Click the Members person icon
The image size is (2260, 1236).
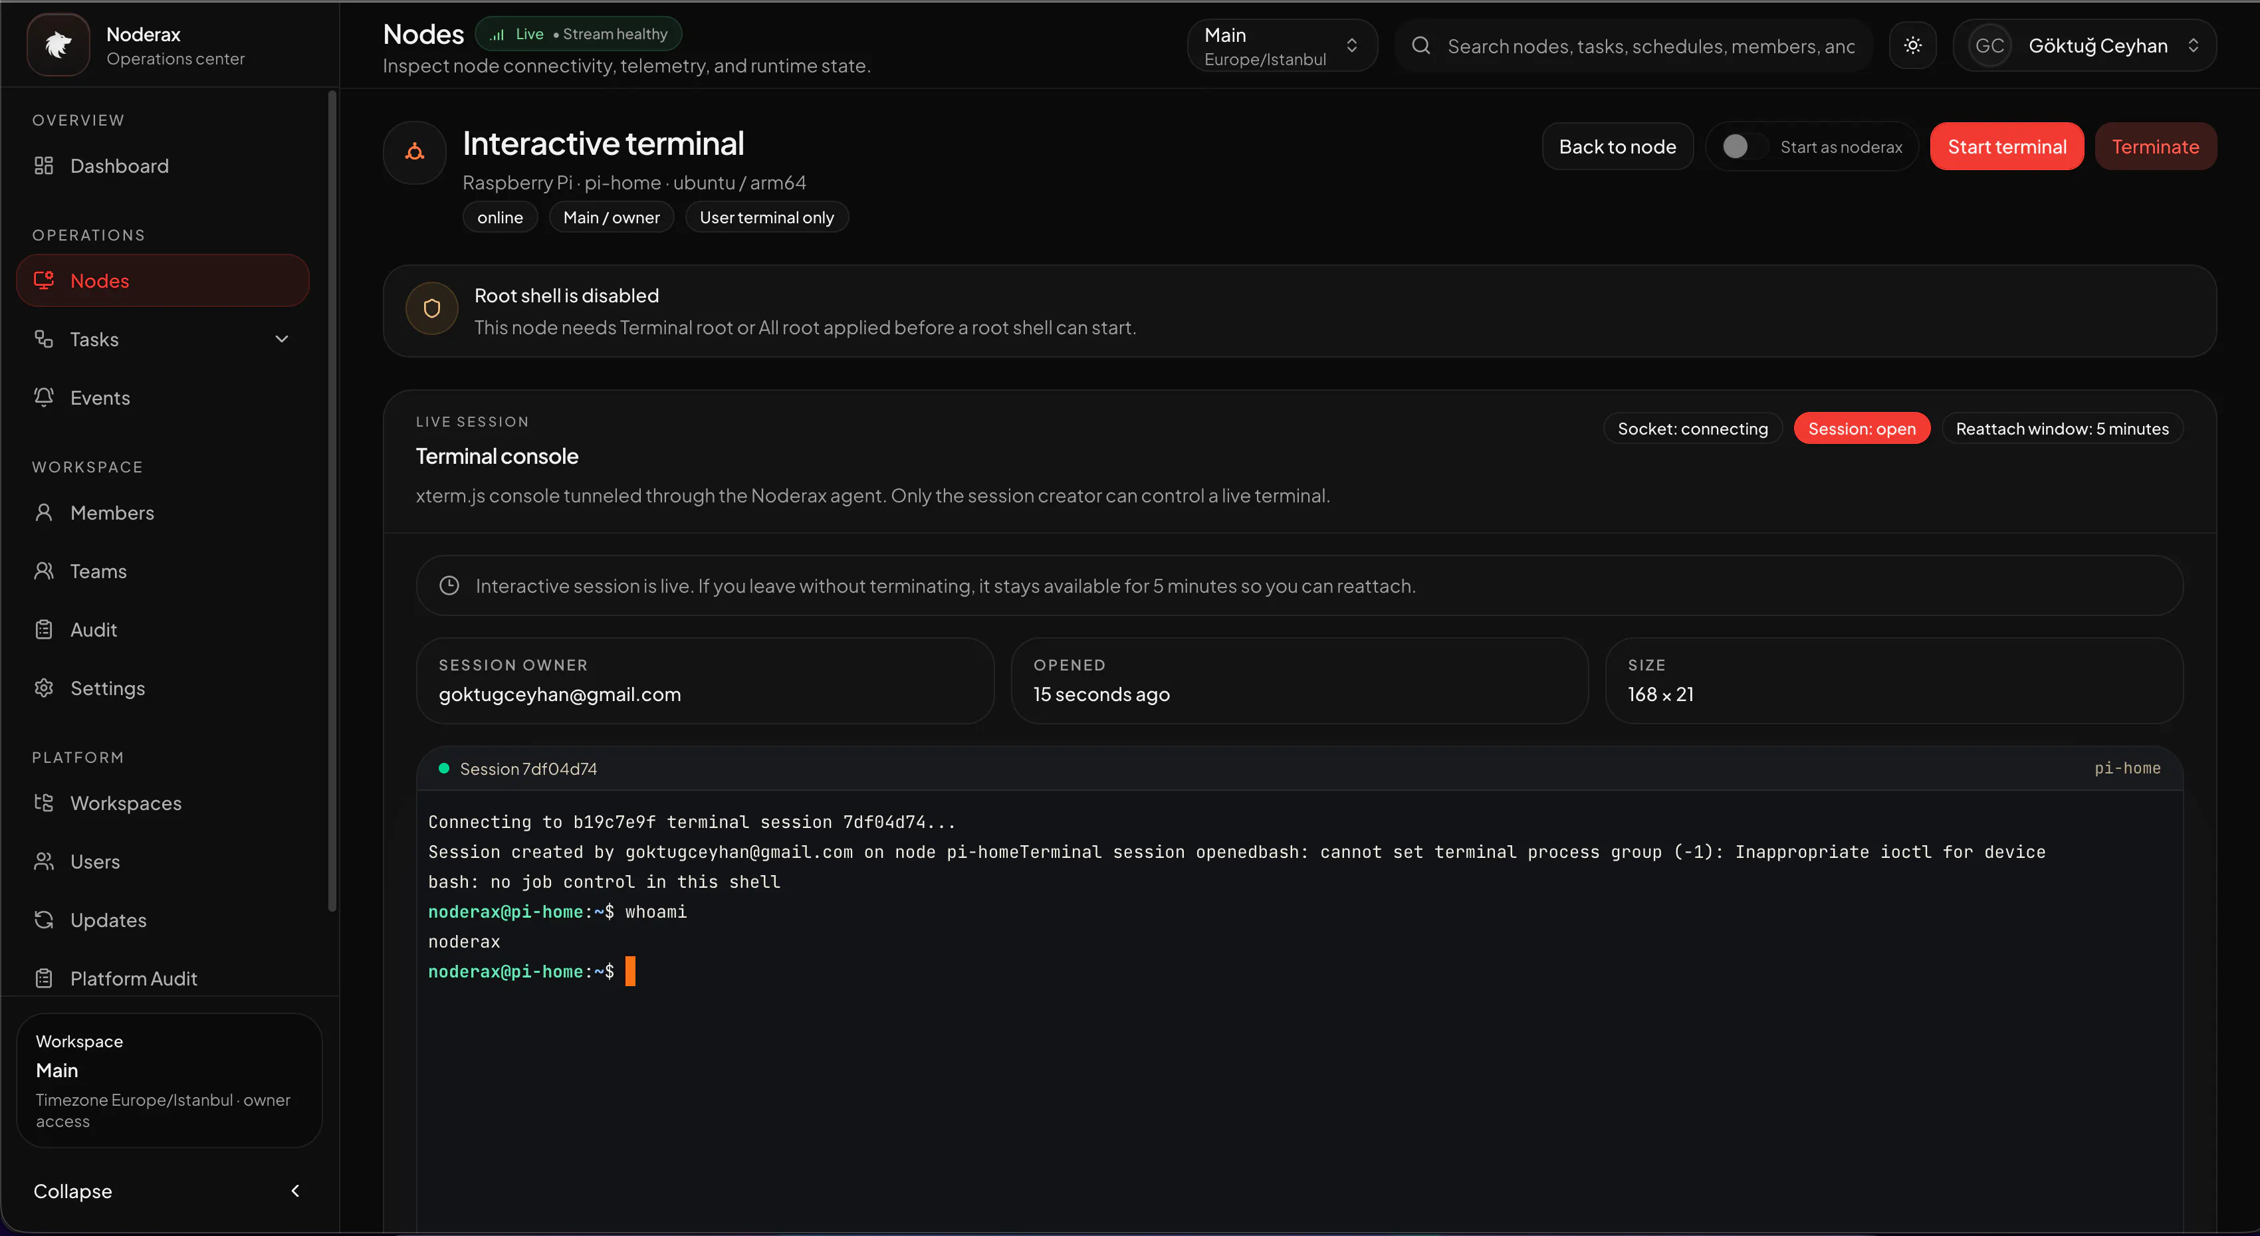[x=44, y=512]
